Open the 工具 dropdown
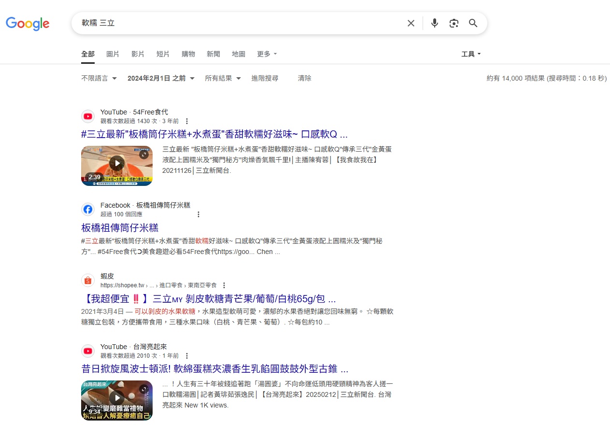610x436 pixels. pos(471,54)
